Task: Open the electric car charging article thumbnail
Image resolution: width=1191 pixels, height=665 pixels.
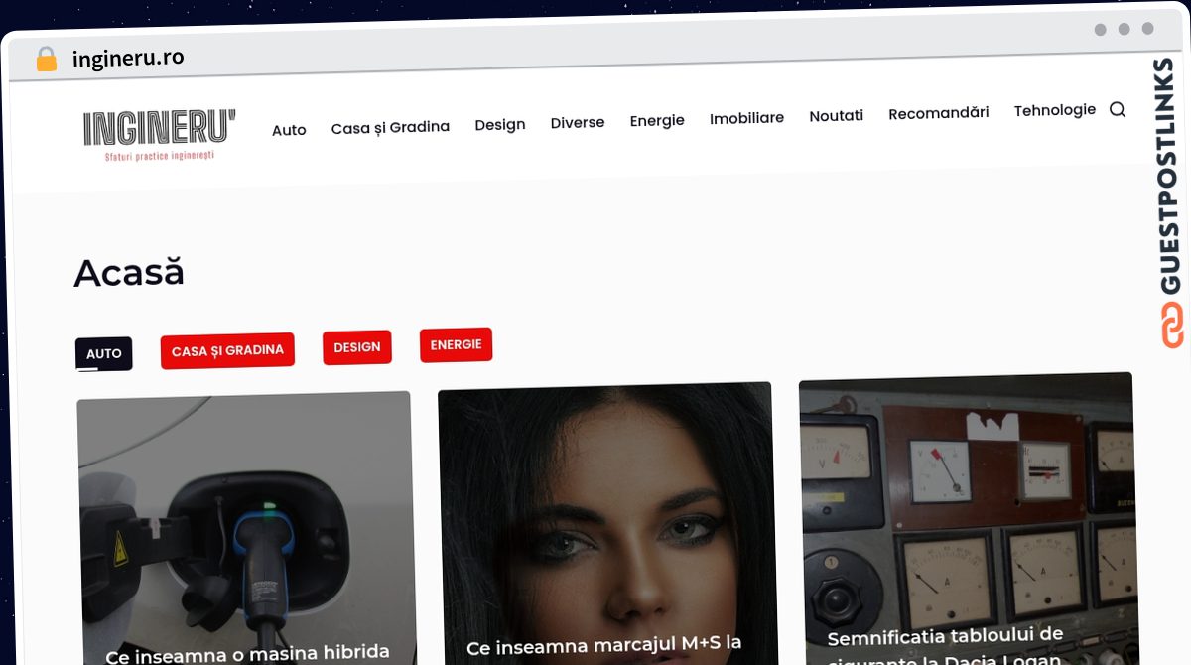Action: click(x=245, y=526)
